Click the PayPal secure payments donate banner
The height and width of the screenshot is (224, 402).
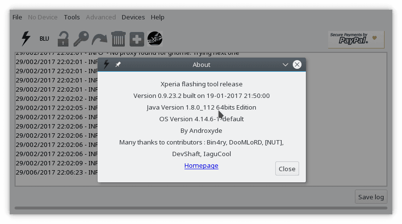coord(356,39)
